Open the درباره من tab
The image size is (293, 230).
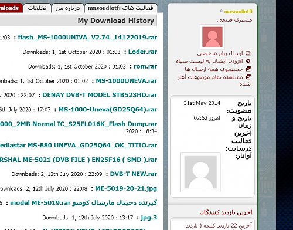67,8
